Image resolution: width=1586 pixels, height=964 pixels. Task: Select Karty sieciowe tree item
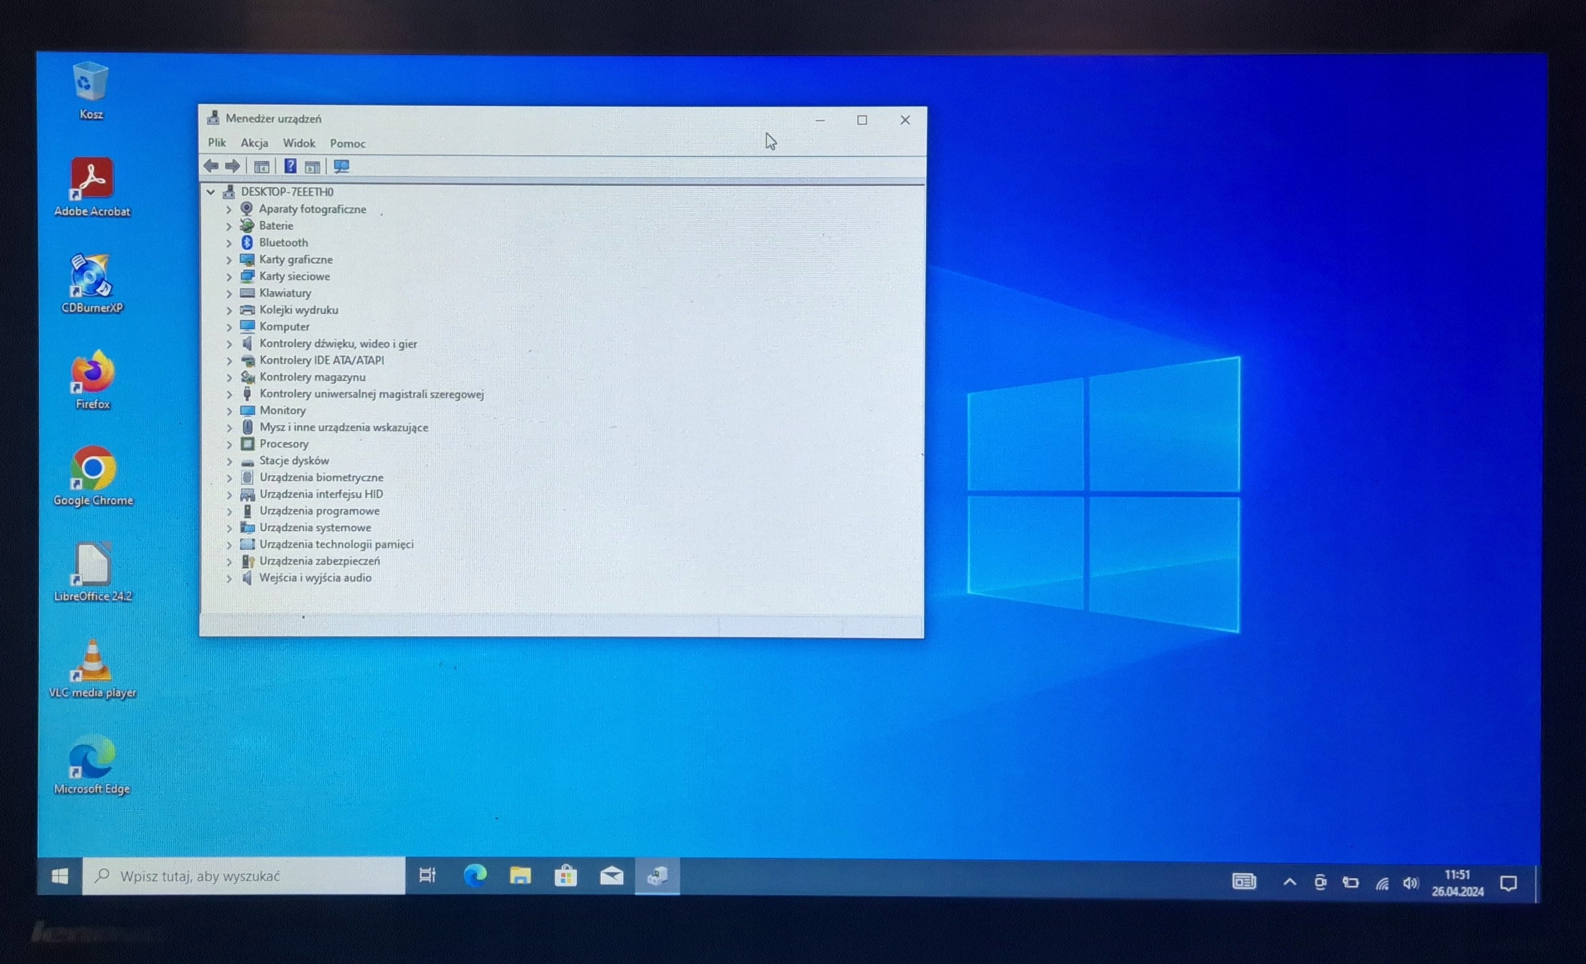pyautogui.click(x=294, y=276)
